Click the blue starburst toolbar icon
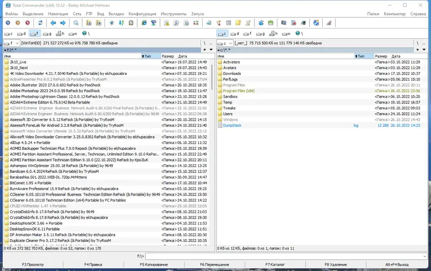Screen dimensions: 431x271 (112, 23)
